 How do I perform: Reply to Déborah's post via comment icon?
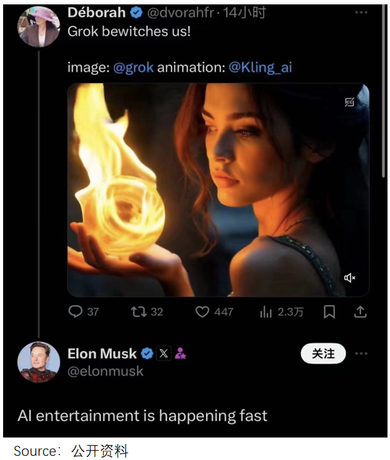pyautogui.click(x=76, y=311)
